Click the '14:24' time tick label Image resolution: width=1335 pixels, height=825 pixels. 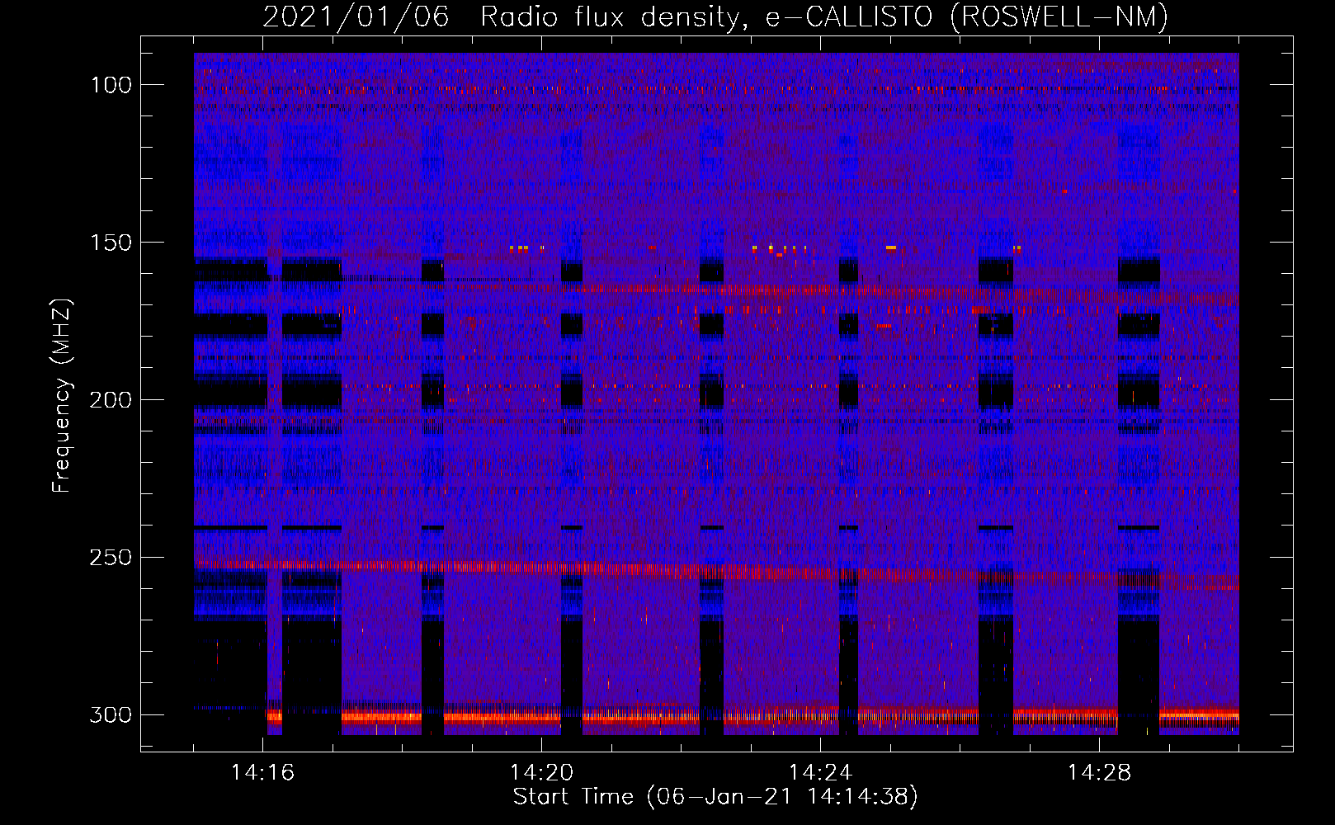pyautogui.click(x=820, y=773)
